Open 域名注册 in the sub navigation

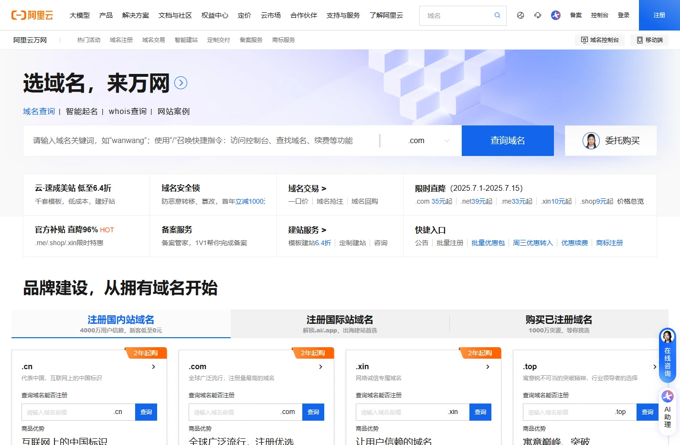[x=121, y=40]
